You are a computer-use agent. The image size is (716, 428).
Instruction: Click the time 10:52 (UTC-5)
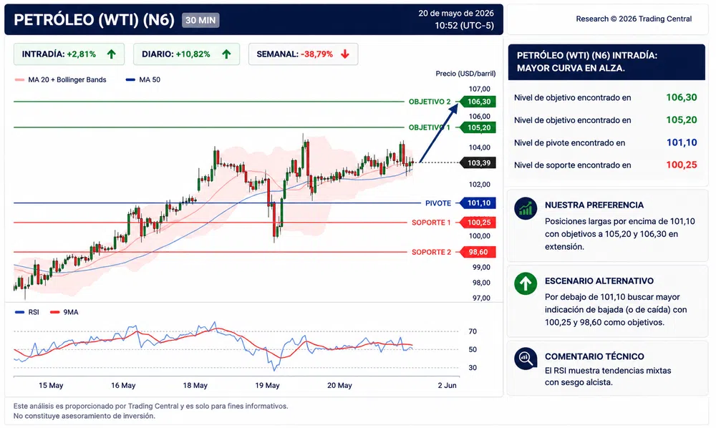click(x=464, y=26)
